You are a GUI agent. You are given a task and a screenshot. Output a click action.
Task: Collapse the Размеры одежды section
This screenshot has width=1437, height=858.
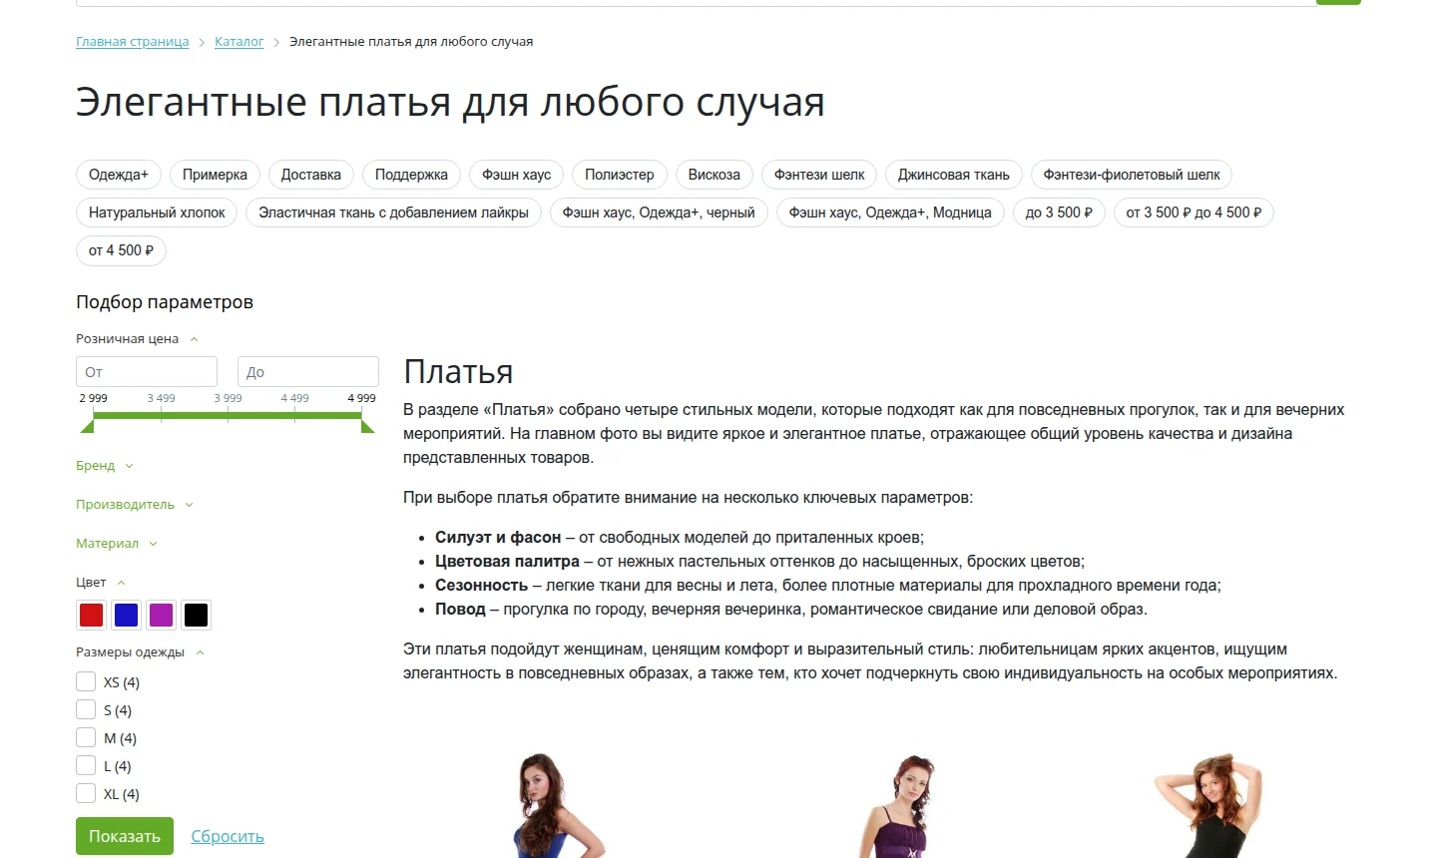coord(140,652)
